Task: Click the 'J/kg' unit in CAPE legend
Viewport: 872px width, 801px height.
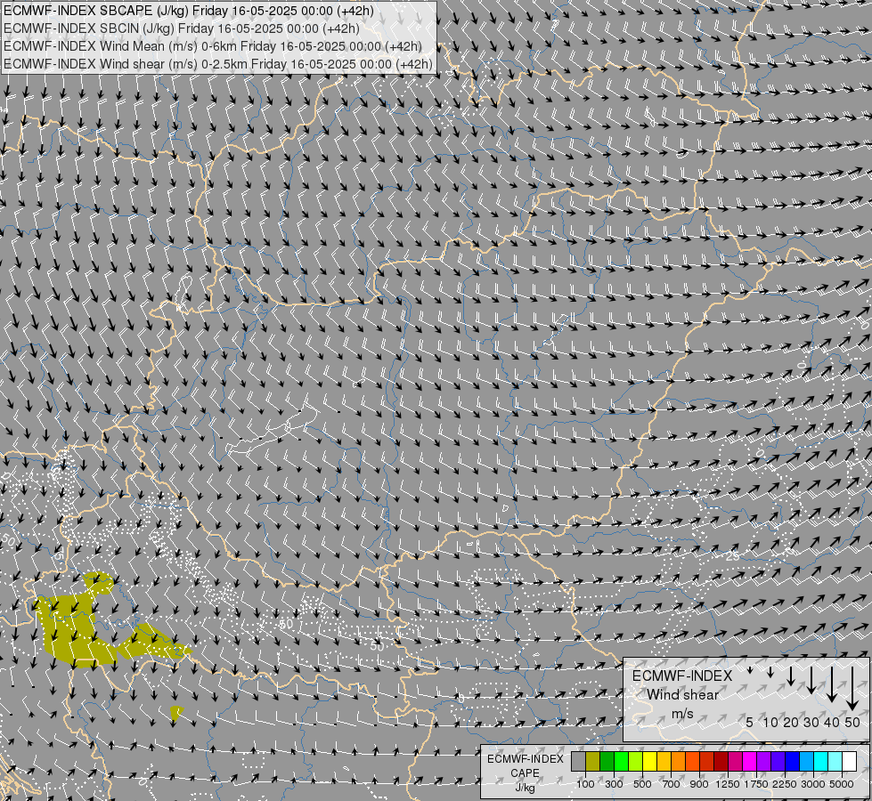Action: (x=525, y=788)
